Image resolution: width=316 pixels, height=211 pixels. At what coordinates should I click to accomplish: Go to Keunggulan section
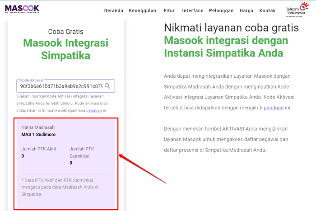pyautogui.click(x=143, y=10)
